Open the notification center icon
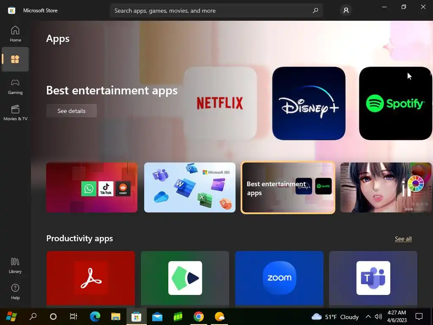The image size is (433, 325). [x=419, y=317]
